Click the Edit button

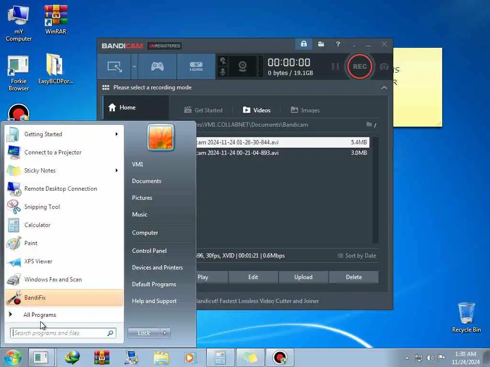coord(253,277)
